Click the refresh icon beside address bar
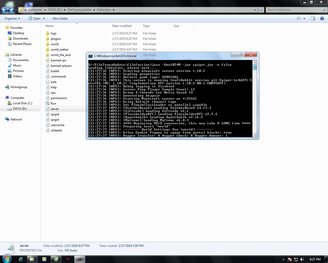The height and width of the screenshot is (263, 328). 261,10
